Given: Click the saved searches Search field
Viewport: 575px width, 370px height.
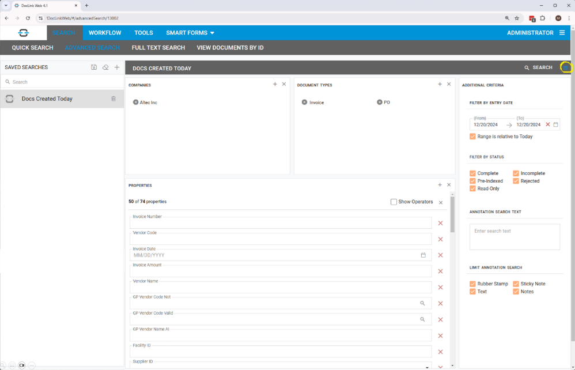Looking at the screenshot, I should click(x=62, y=82).
